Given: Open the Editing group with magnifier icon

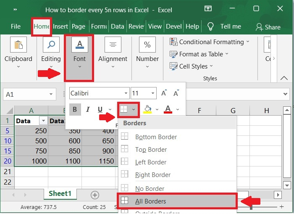Looking at the screenshot, I should pos(51,52).
